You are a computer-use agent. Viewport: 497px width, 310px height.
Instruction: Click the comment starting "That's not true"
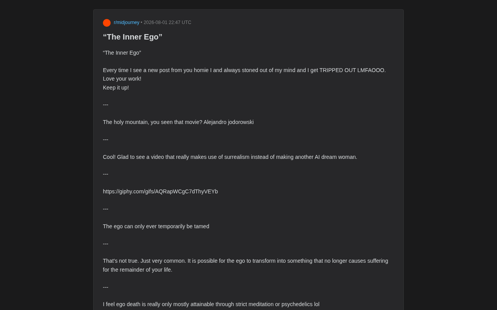click(x=245, y=261)
